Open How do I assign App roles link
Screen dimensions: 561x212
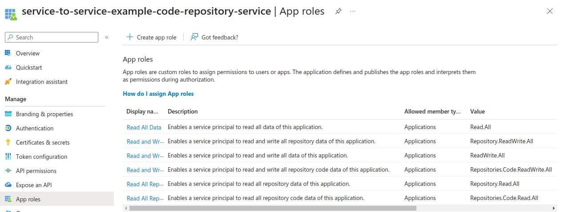click(x=158, y=94)
